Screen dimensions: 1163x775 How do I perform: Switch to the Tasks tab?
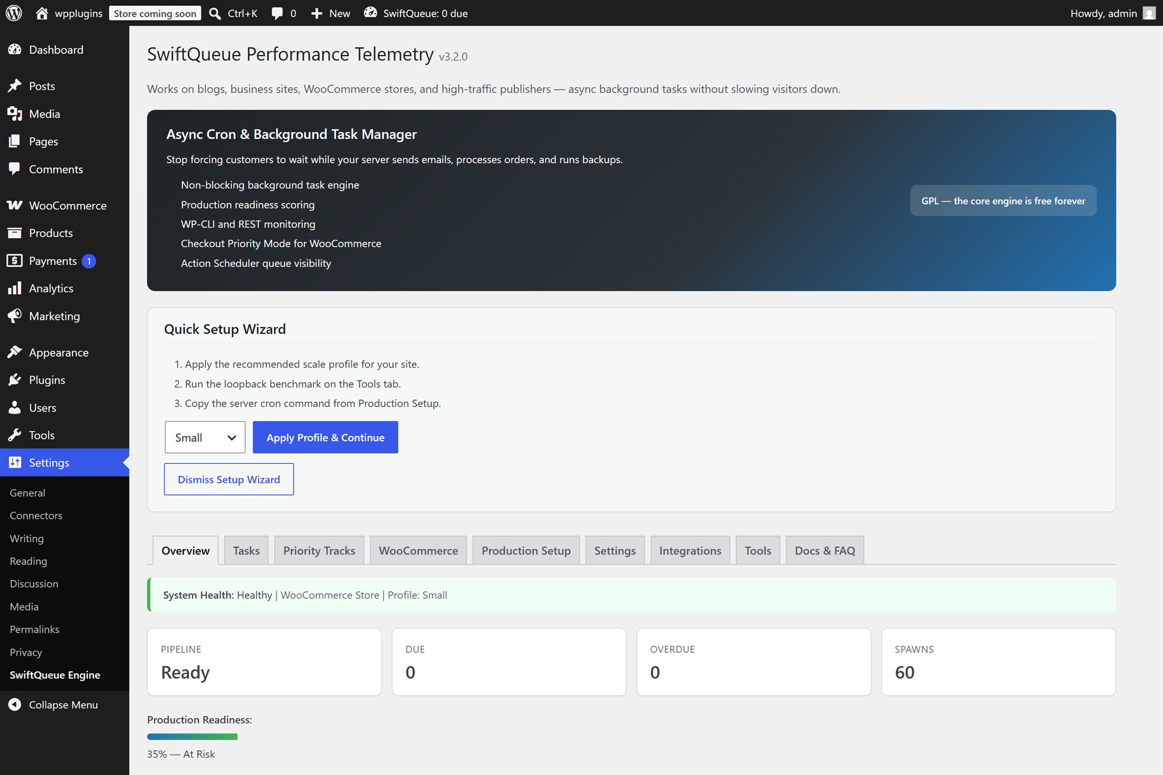pyautogui.click(x=246, y=550)
